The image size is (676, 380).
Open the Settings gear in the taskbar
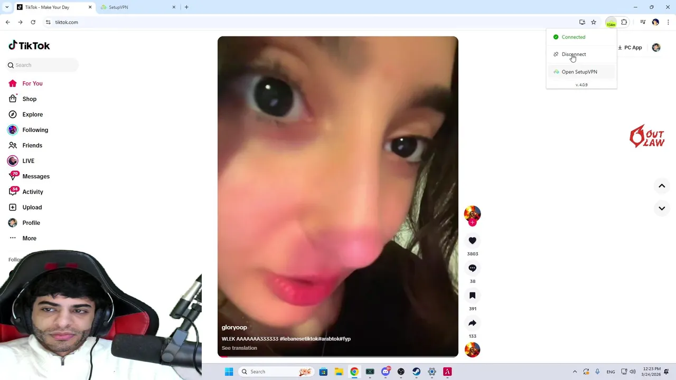[432, 372]
